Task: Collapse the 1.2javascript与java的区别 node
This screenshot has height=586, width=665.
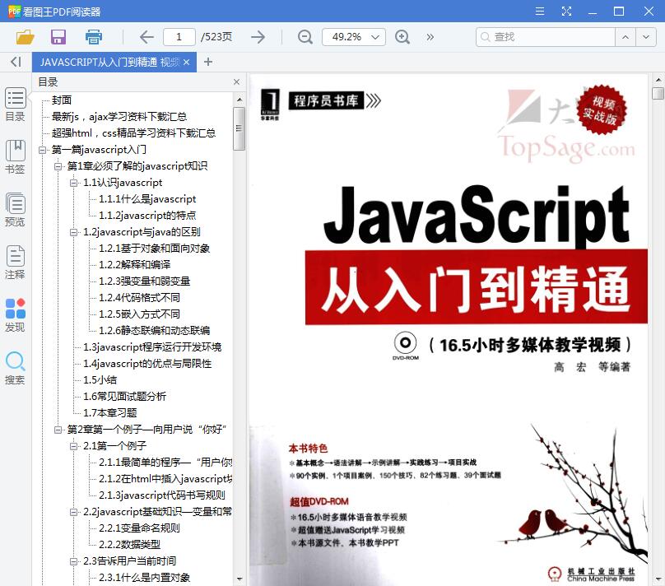Action: point(73,232)
